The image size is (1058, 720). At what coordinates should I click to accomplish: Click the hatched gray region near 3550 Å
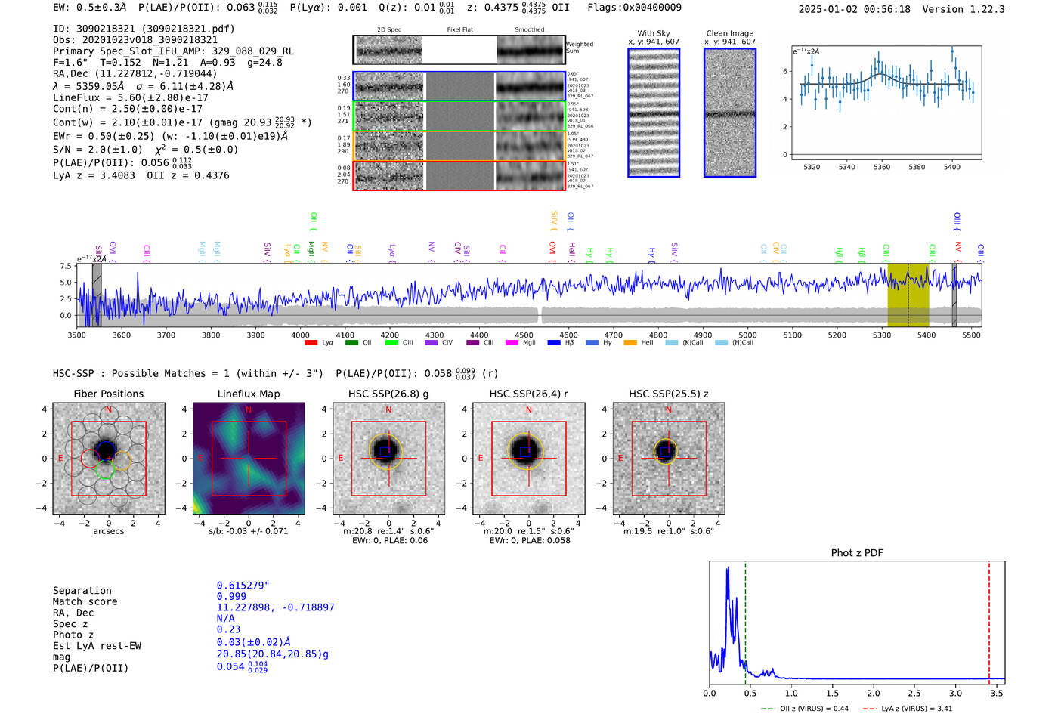click(97, 295)
